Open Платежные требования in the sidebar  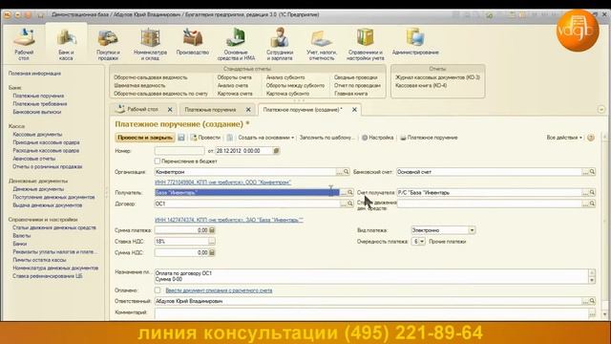click(x=40, y=104)
